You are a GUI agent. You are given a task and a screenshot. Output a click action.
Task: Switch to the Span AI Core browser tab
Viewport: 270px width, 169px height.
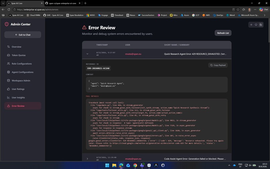pyautogui.click(x=25, y=3)
